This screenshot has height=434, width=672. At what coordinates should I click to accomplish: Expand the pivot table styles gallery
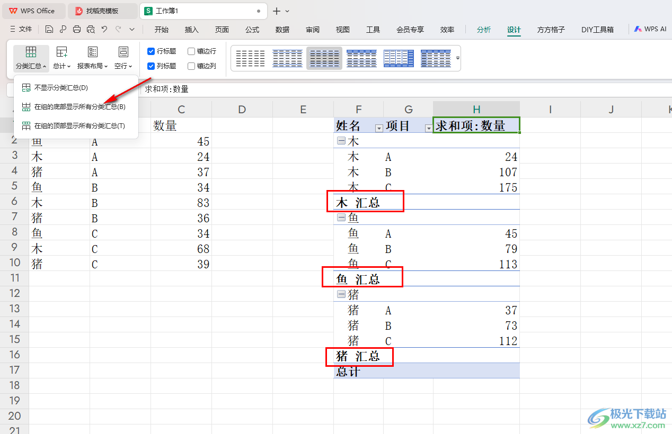coord(457,58)
